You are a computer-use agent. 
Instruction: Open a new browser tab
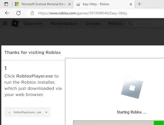[x=139, y=4]
